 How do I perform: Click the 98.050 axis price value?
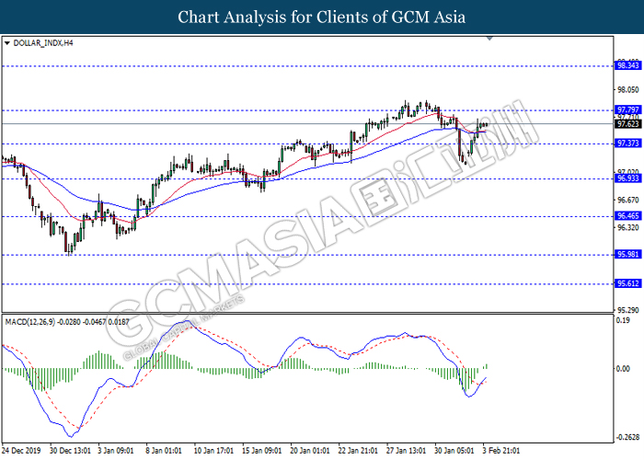tap(628, 90)
